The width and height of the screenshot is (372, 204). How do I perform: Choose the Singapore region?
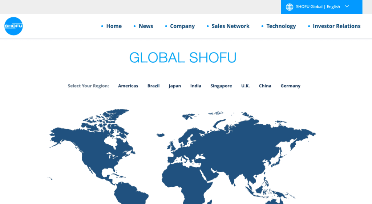pyautogui.click(x=221, y=86)
